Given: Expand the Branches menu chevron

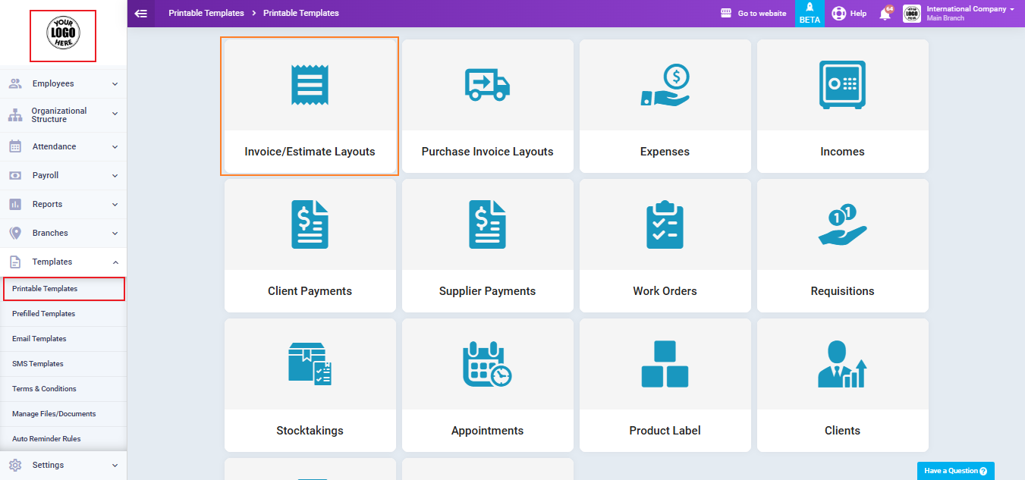Looking at the screenshot, I should tap(115, 233).
